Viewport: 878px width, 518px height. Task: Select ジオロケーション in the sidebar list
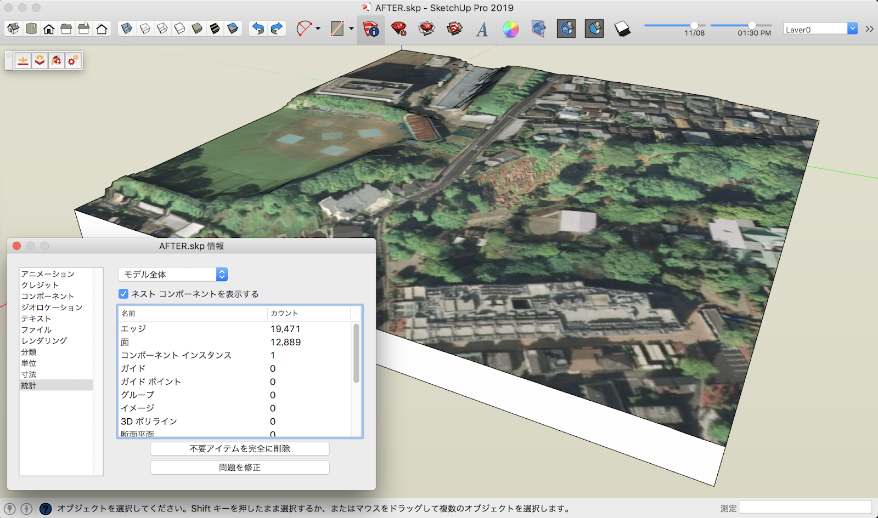(52, 307)
